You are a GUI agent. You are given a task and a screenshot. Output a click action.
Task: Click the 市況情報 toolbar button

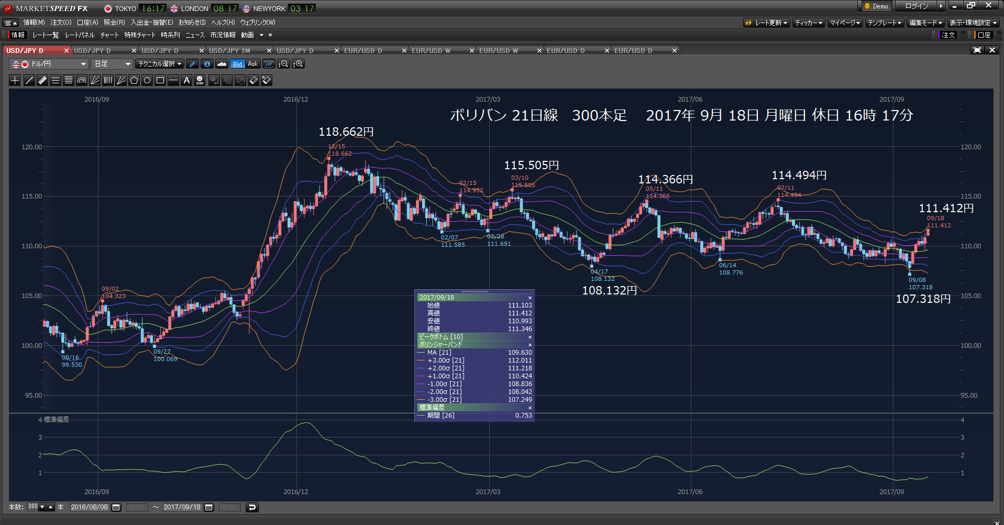(x=223, y=35)
